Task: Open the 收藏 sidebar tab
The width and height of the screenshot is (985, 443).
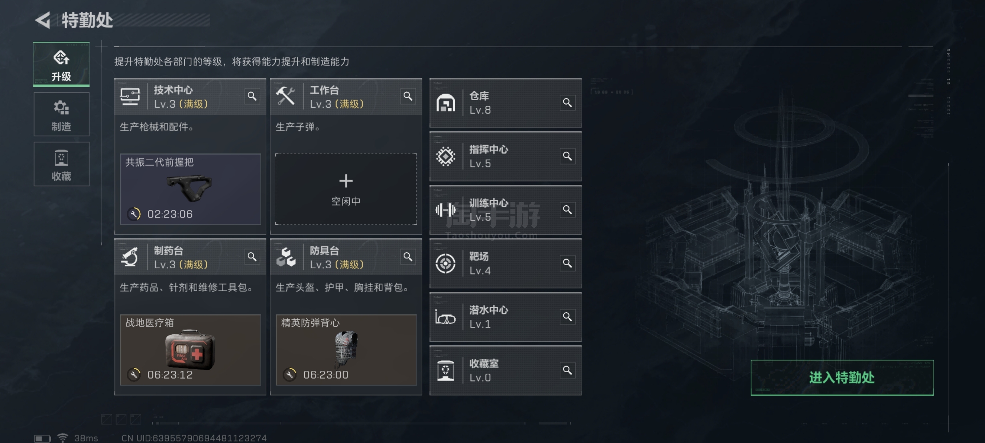Action: pyautogui.click(x=62, y=164)
